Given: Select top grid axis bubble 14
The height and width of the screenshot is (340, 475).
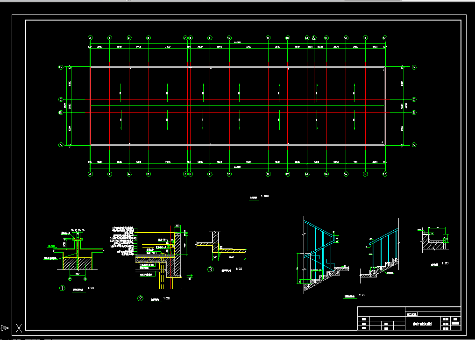Looking at the screenshot, I should [326, 38].
